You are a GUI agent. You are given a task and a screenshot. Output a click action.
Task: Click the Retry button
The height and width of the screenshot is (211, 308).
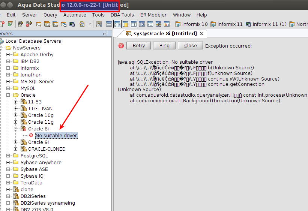pos(139,46)
